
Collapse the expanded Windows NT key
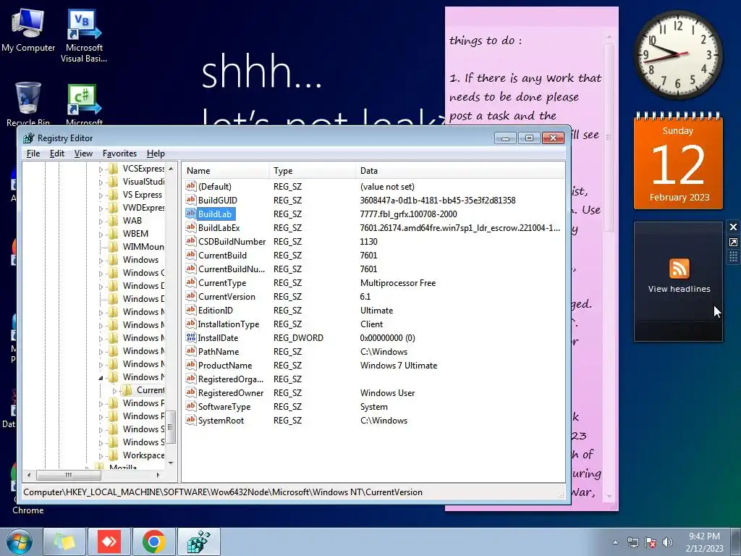coord(101,377)
